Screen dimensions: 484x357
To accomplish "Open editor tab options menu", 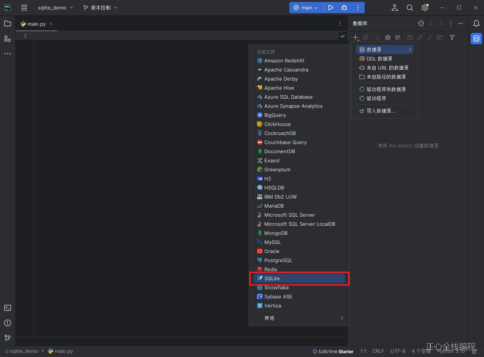I will click(340, 23).
